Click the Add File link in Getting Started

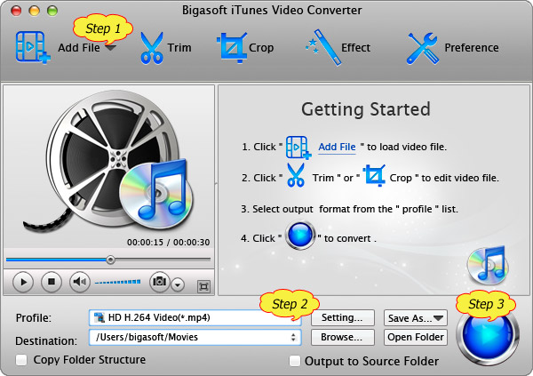pyautogui.click(x=337, y=147)
